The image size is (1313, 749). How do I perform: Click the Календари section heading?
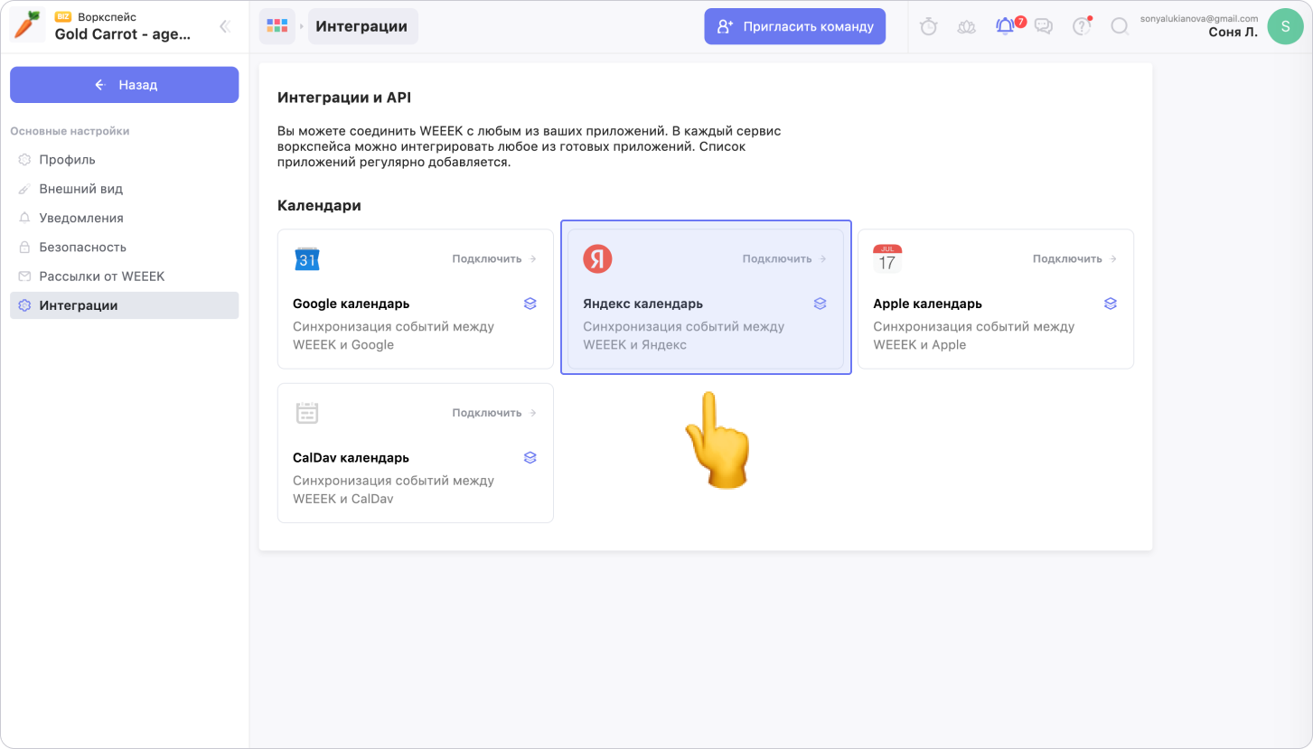[x=319, y=205]
